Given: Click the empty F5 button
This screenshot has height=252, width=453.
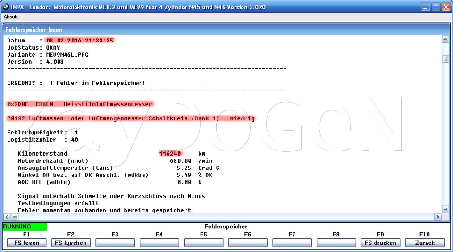Looking at the screenshot, I should coord(203,243).
